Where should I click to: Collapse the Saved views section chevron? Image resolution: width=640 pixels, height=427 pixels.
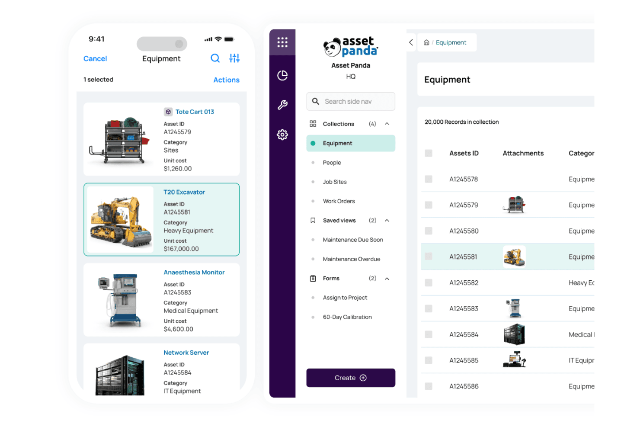pos(387,221)
